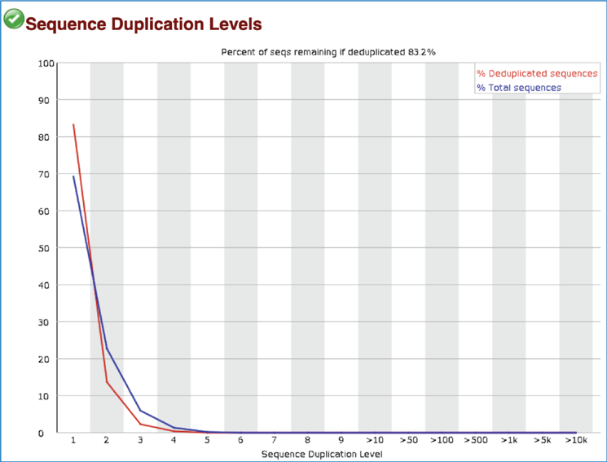
Task: Click the x-axis label 1
Action: (73, 440)
